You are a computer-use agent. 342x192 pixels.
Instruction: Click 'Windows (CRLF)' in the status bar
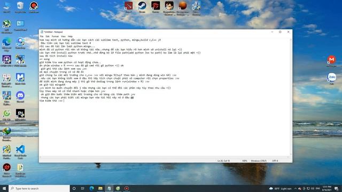coord(259,161)
